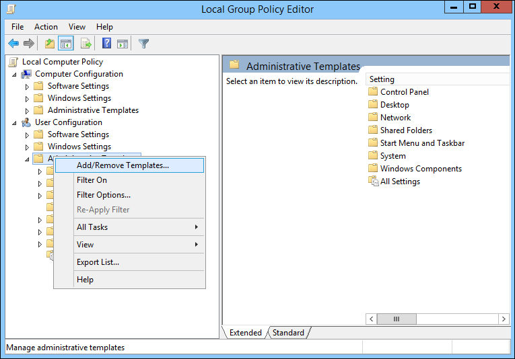Click the app icon in title bar

click(x=11, y=9)
